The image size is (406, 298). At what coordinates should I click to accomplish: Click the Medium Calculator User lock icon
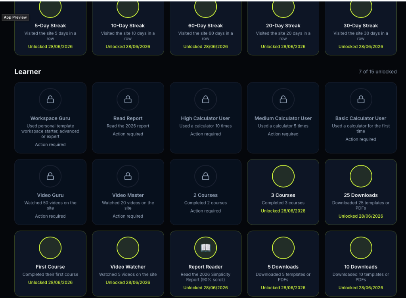pos(283,99)
